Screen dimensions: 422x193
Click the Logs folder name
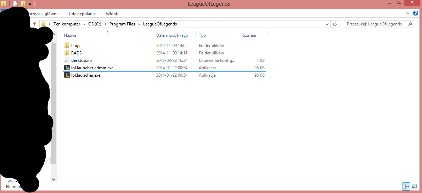pyautogui.click(x=75, y=46)
